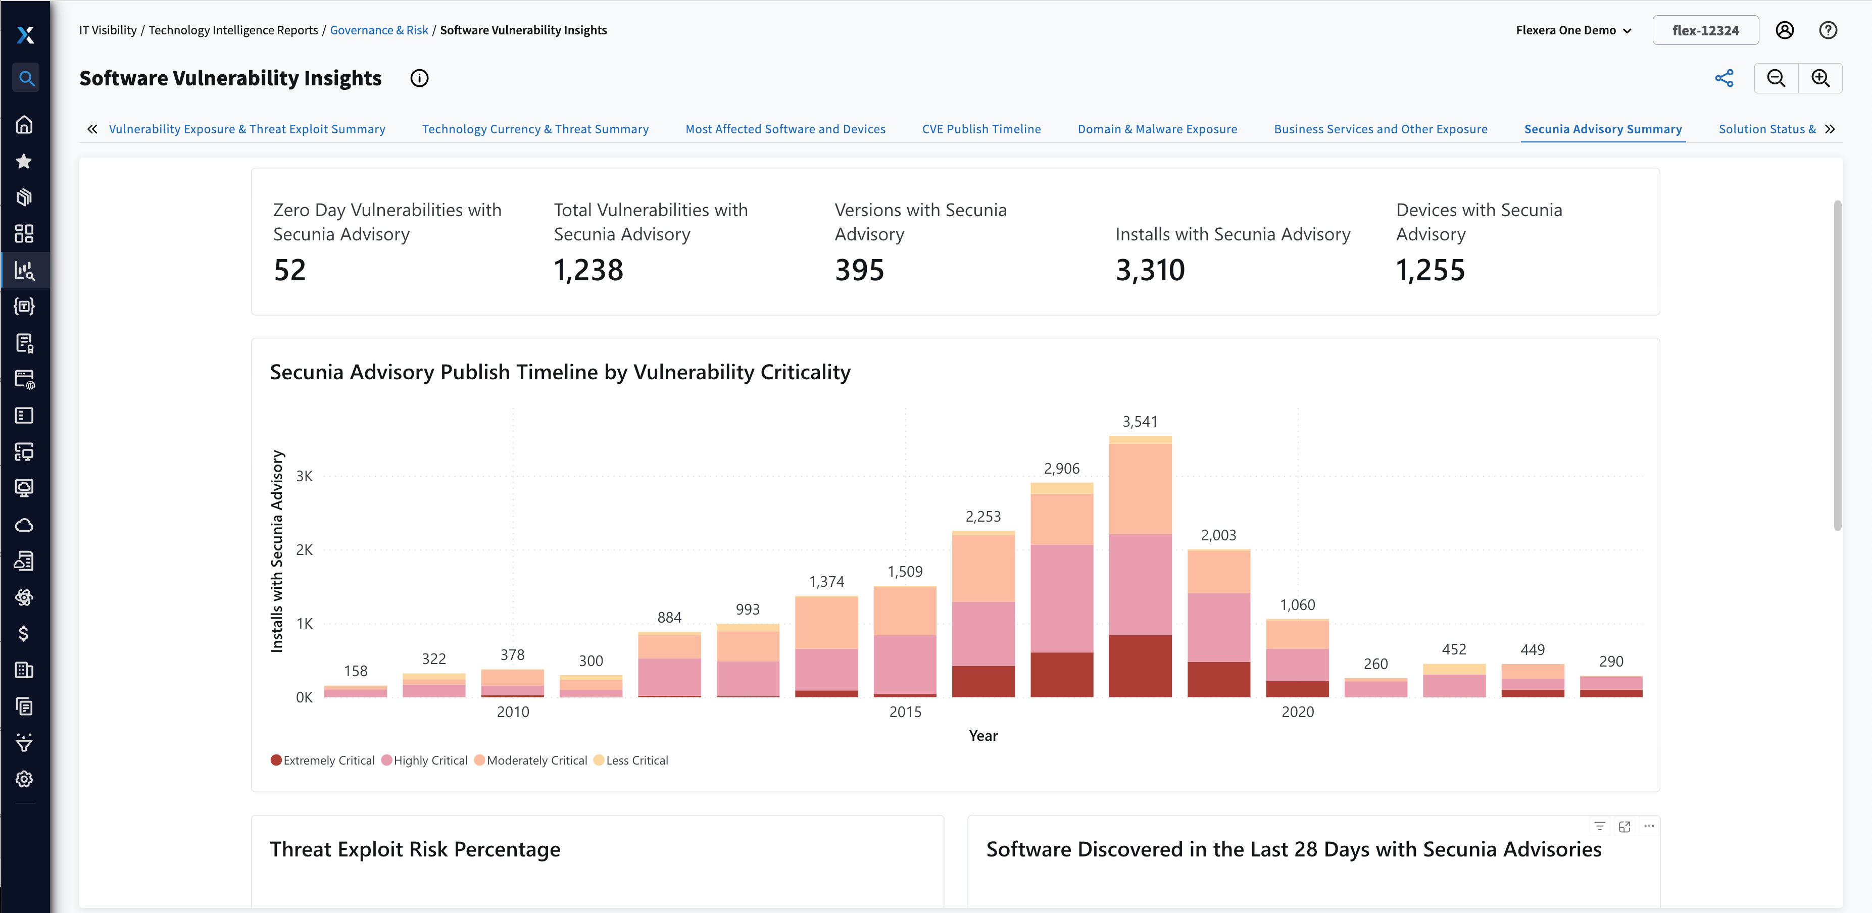1872x913 pixels.
Task: Open the monitor globe sidebar icon
Action: click(x=25, y=488)
